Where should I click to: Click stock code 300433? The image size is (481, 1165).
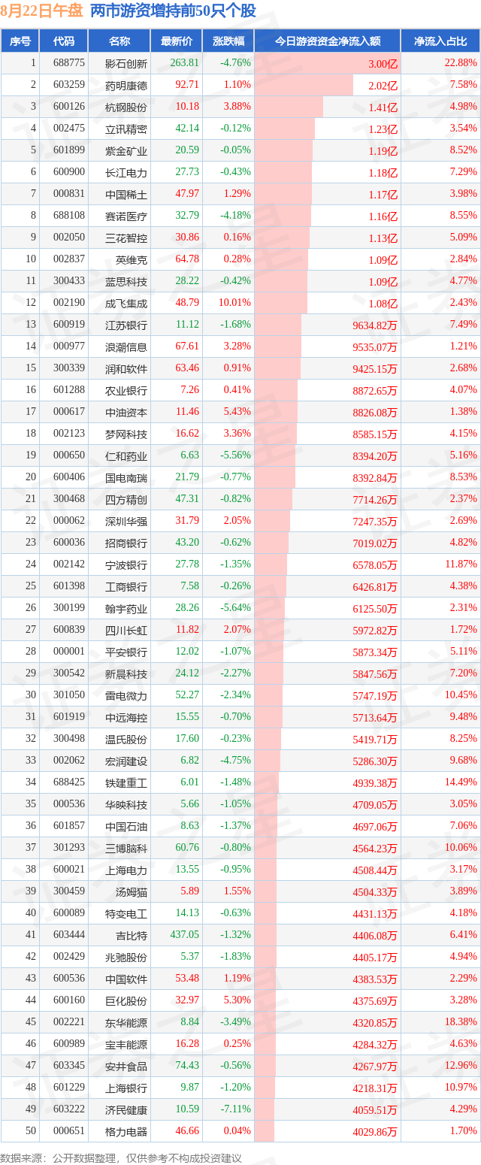click(x=68, y=281)
